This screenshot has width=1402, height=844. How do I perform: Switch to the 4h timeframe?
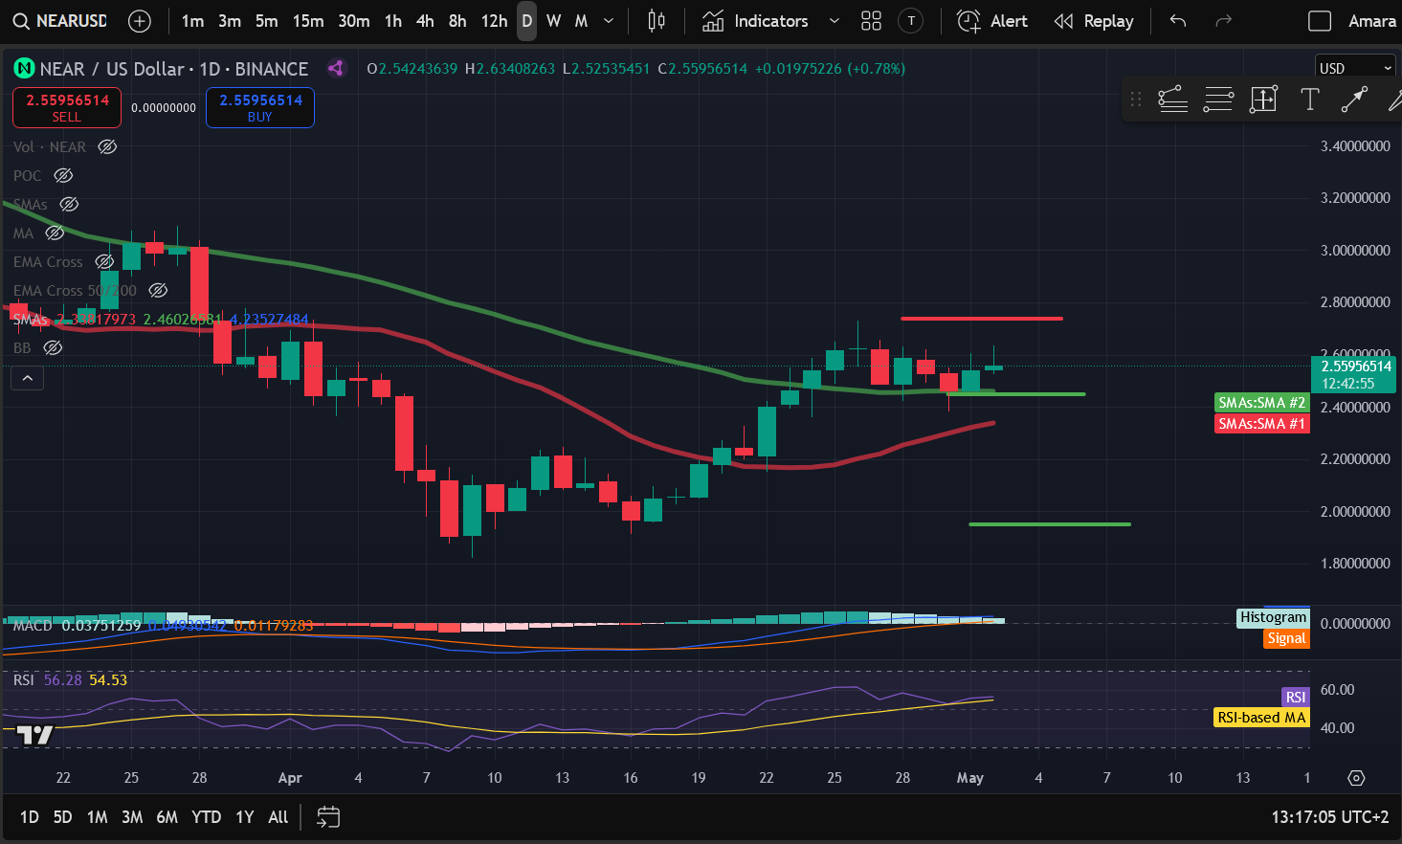[425, 21]
